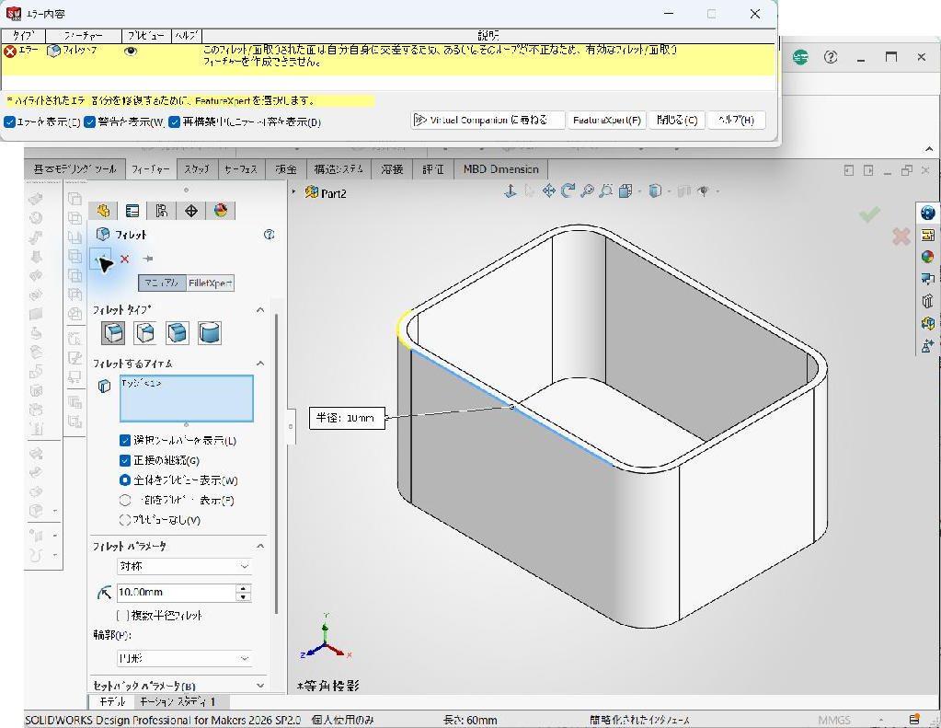Open the サーフェス CommandManager tab

coord(241,169)
